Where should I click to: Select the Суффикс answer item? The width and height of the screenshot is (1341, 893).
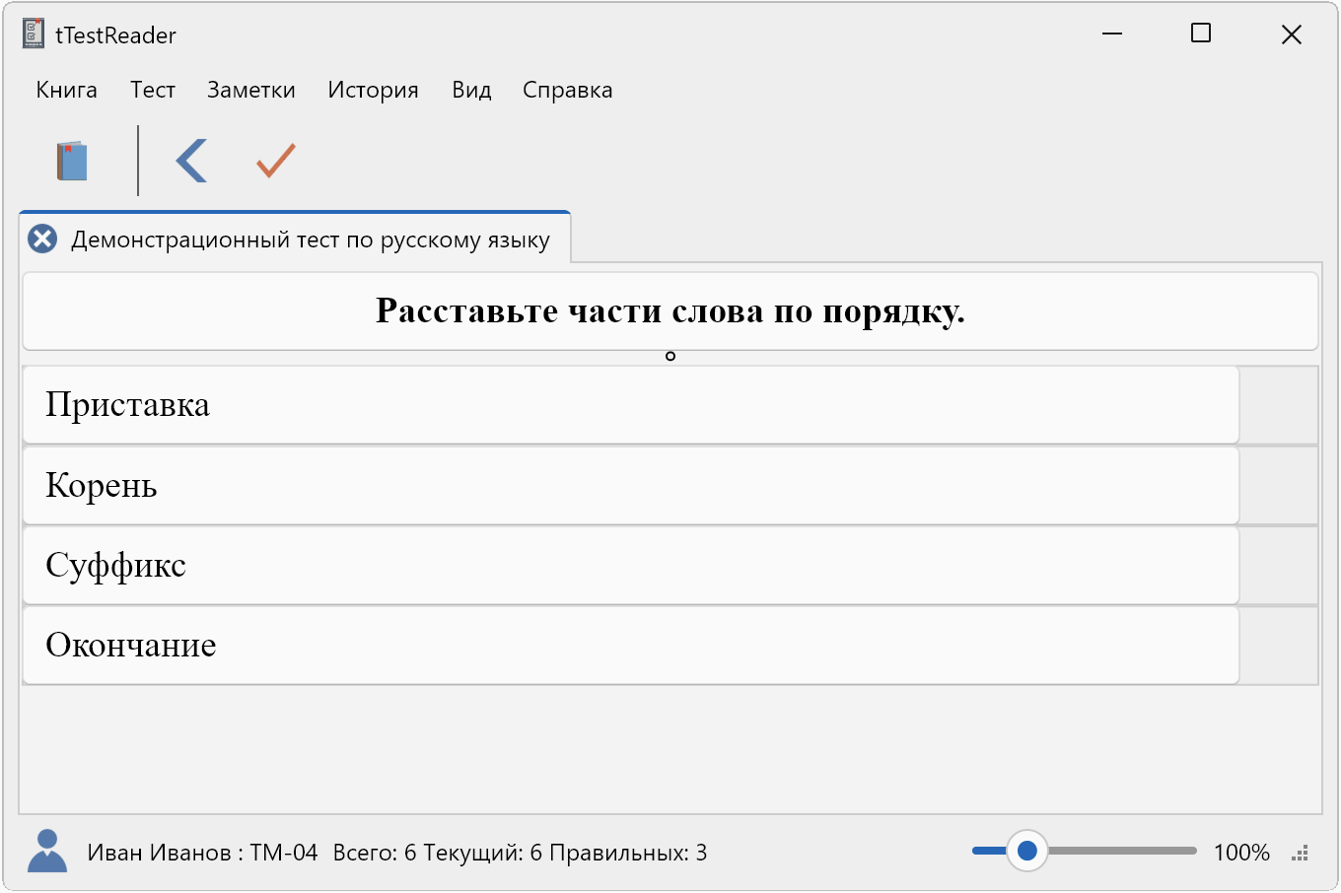pos(631,566)
